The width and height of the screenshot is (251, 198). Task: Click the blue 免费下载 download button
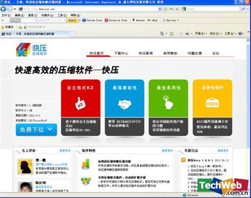[36, 130]
